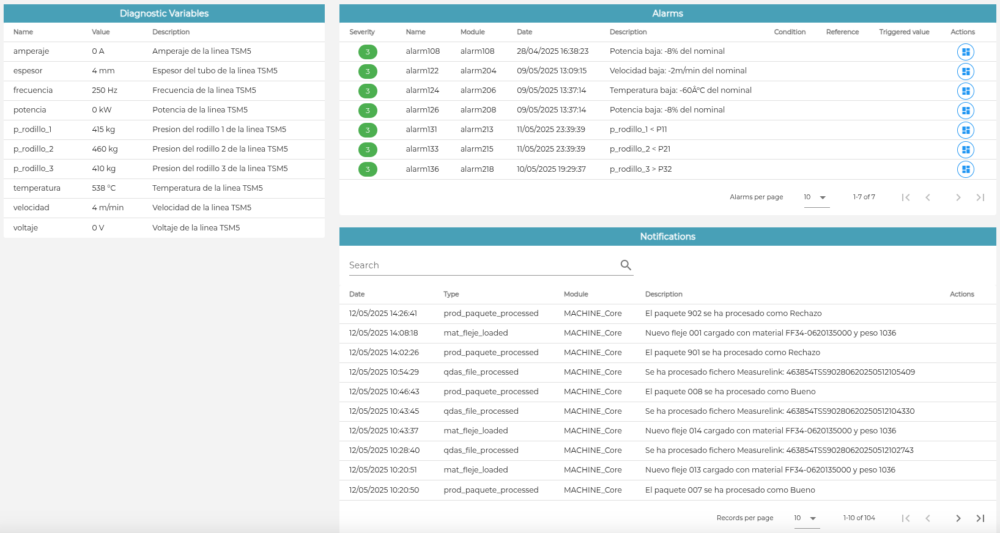Open the action icon for alarm131
This screenshot has height=533, width=1000.
coord(965,130)
